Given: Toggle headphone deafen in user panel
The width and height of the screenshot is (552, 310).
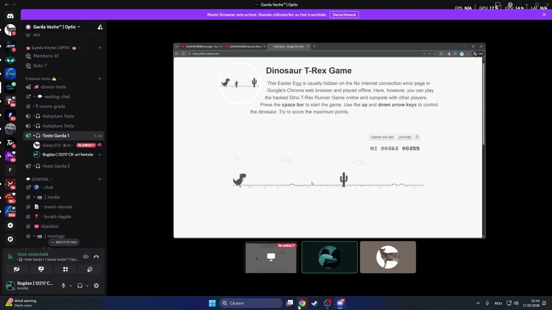Looking at the screenshot, I should tap(80, 285).
